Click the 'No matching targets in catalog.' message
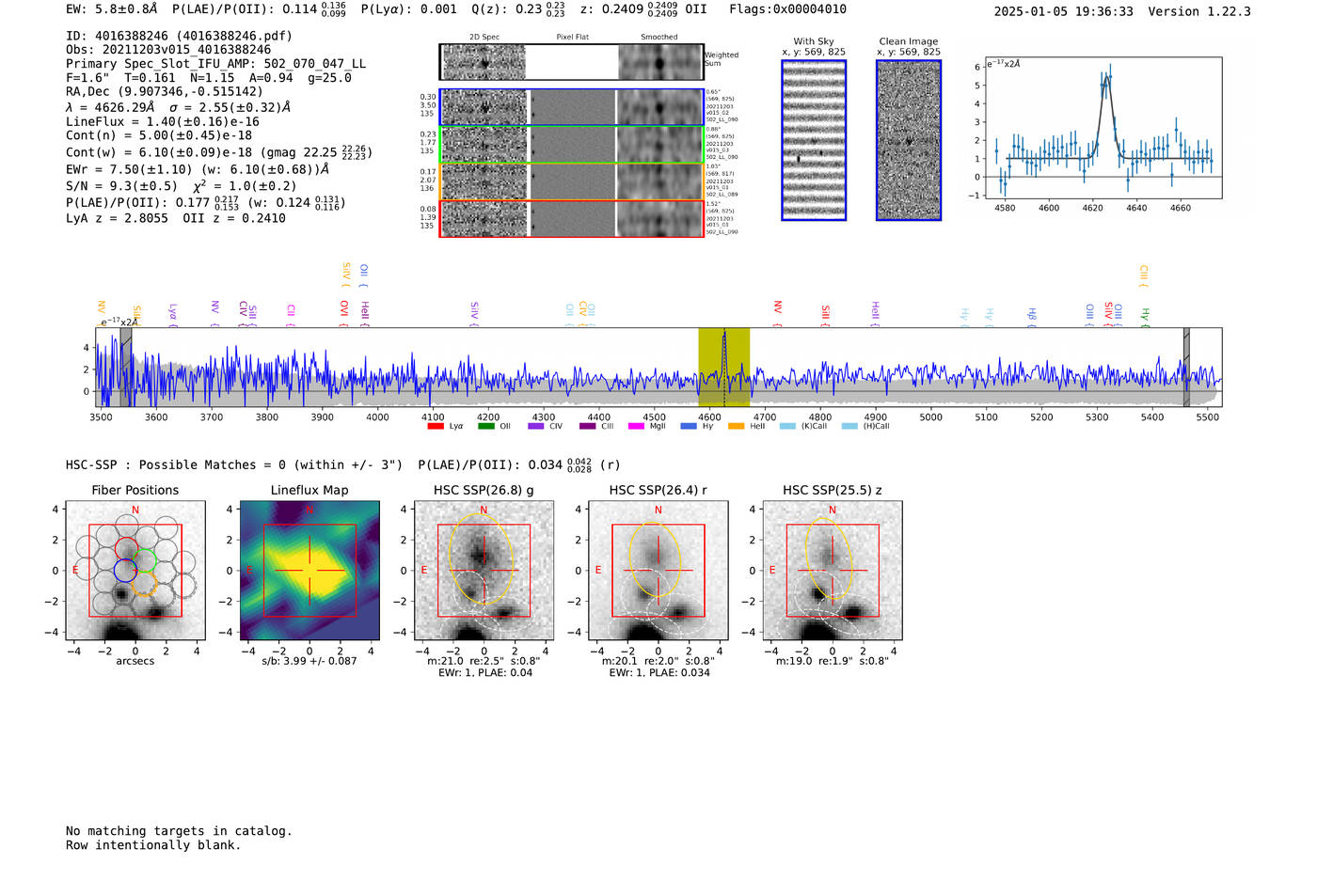Image resolution: width=1317 pixels, height=896 pixels. coord(179,831)
